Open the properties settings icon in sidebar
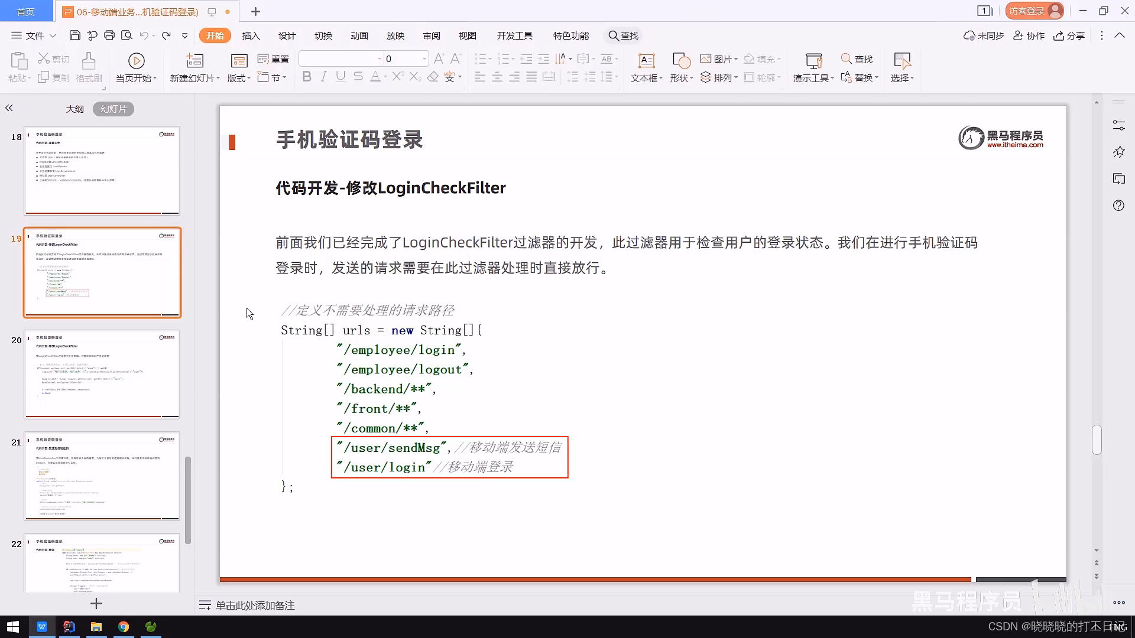The image size is (1135, 638). point(1118,125)
